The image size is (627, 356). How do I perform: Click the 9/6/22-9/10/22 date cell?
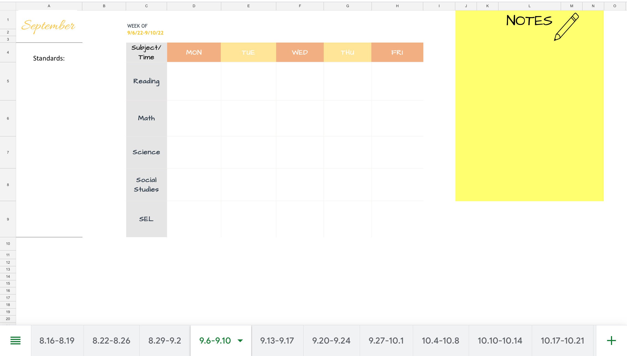(x=145, y=33)
